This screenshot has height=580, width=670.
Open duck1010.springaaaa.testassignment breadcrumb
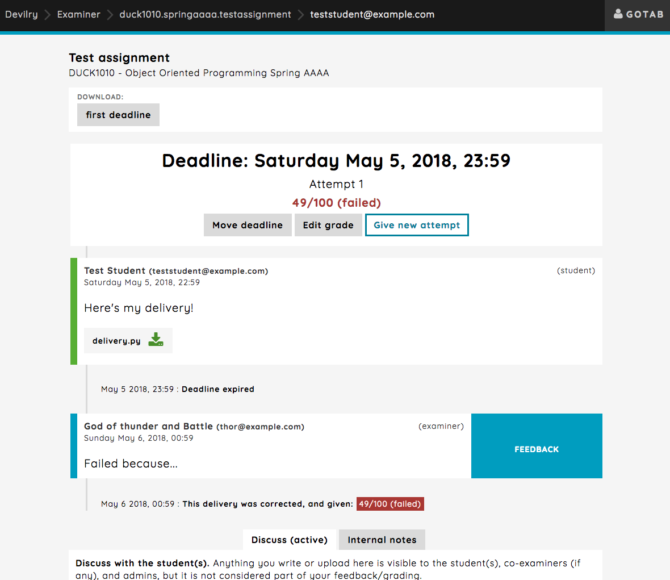[205, 15]
